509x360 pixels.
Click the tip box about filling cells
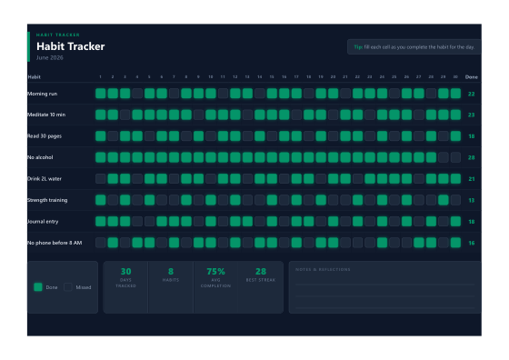(x=414, y=47)
